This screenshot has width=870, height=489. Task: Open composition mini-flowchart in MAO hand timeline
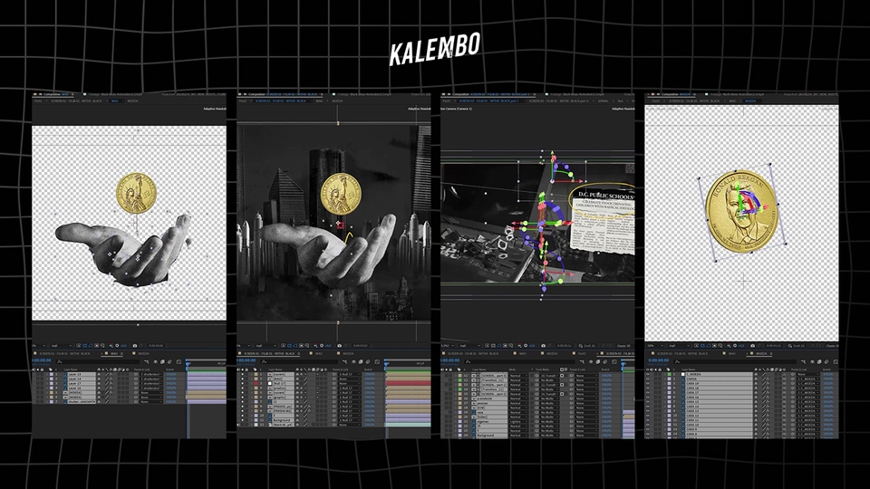147,361
